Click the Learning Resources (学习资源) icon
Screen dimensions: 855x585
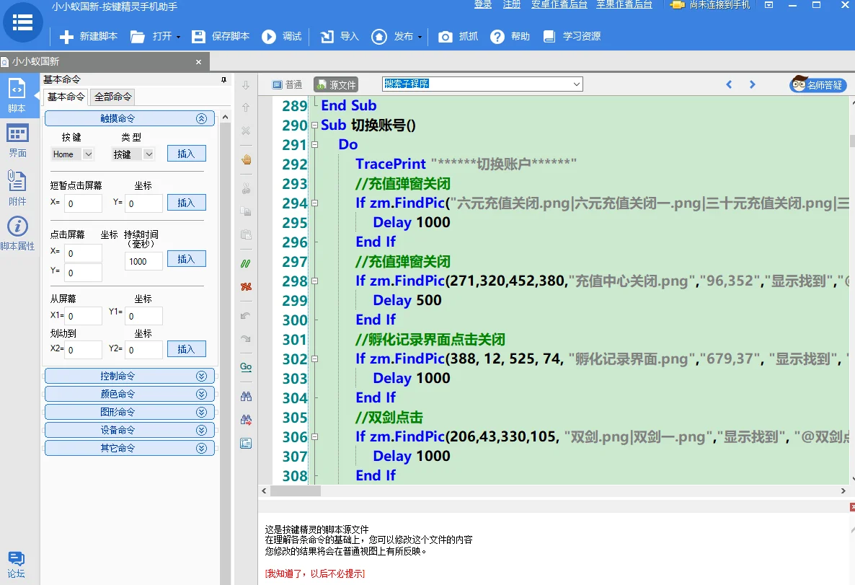pyautogui.click(x=549, y=37)
